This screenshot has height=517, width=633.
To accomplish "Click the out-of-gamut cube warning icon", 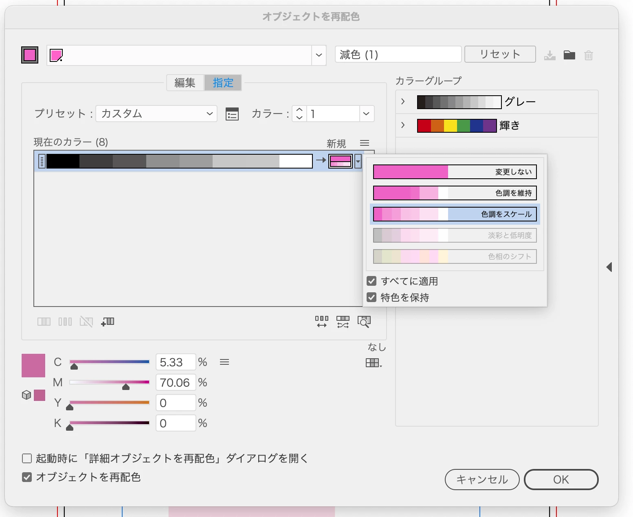I will [26, 395].
